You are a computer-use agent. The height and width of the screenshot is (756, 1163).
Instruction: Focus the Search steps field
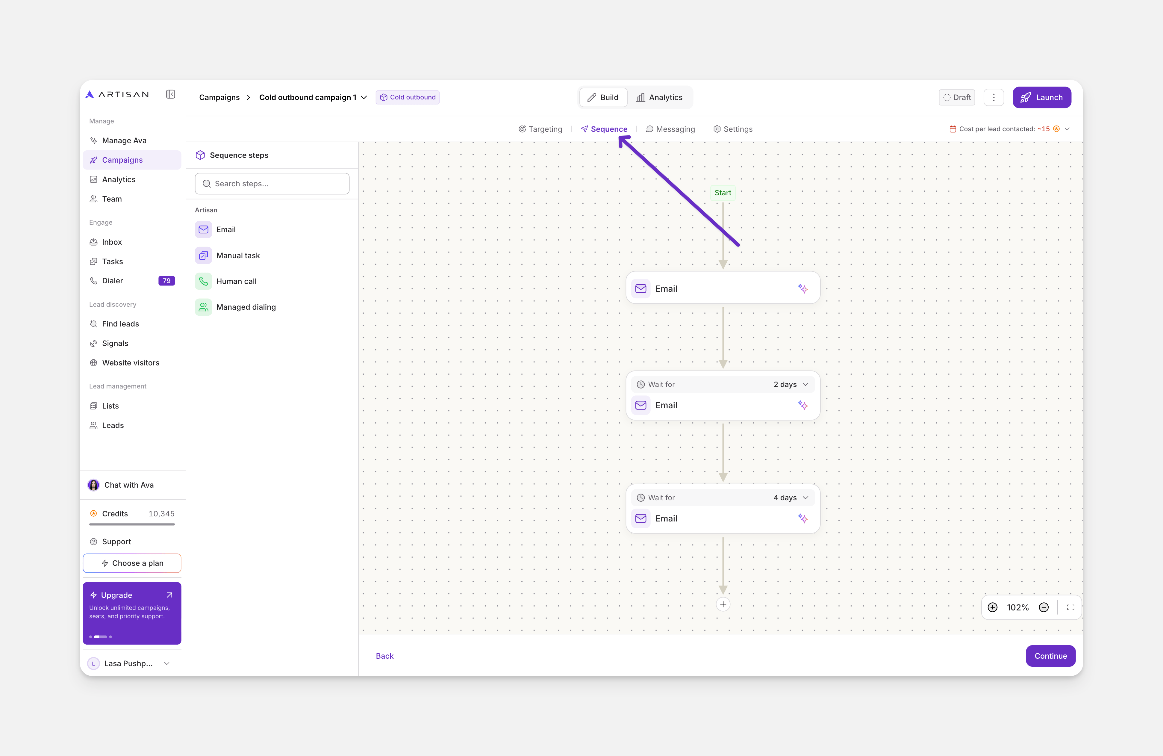(272, 184)
